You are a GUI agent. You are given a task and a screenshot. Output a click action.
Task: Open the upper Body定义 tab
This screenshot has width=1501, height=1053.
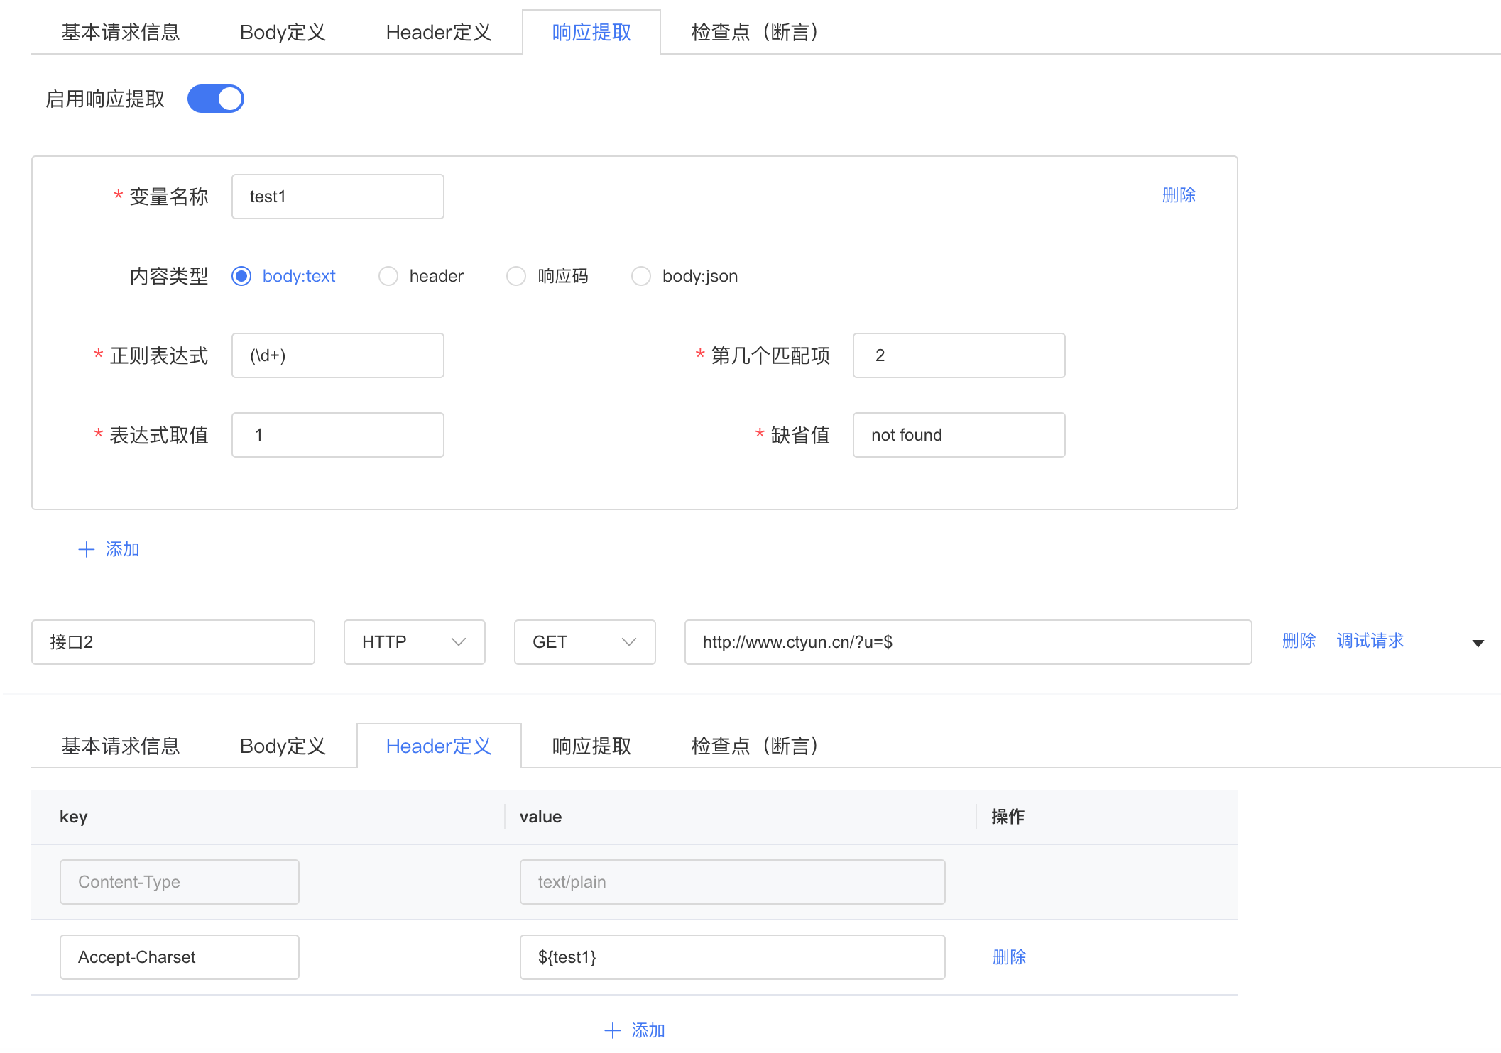click(x=283, y=33)
